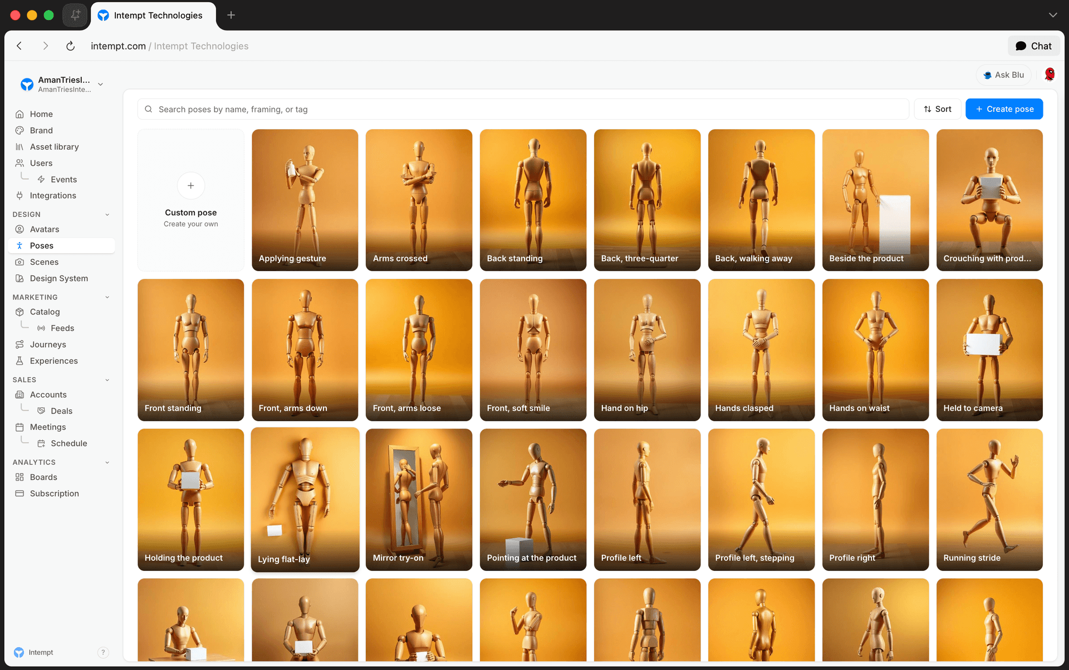This screenshot has width=1069, height=670.
Task: Click the Accounts building icon
Action: 19,395
